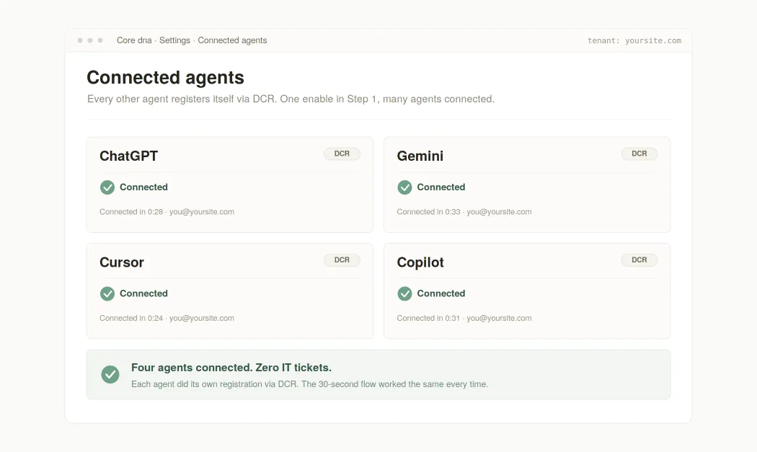Click the green check icon on the ChatGPT card

coord(107,187)
